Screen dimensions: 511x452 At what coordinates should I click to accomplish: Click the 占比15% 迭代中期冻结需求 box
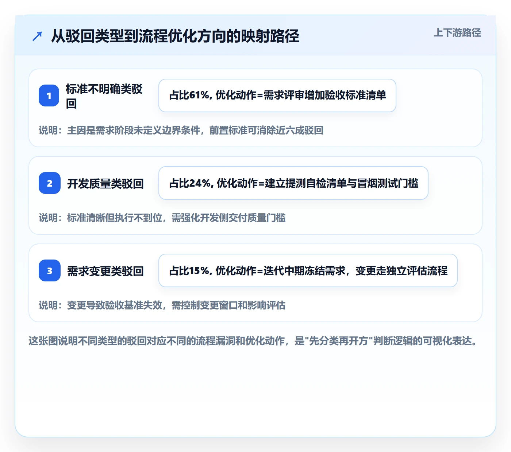(308, 270)
